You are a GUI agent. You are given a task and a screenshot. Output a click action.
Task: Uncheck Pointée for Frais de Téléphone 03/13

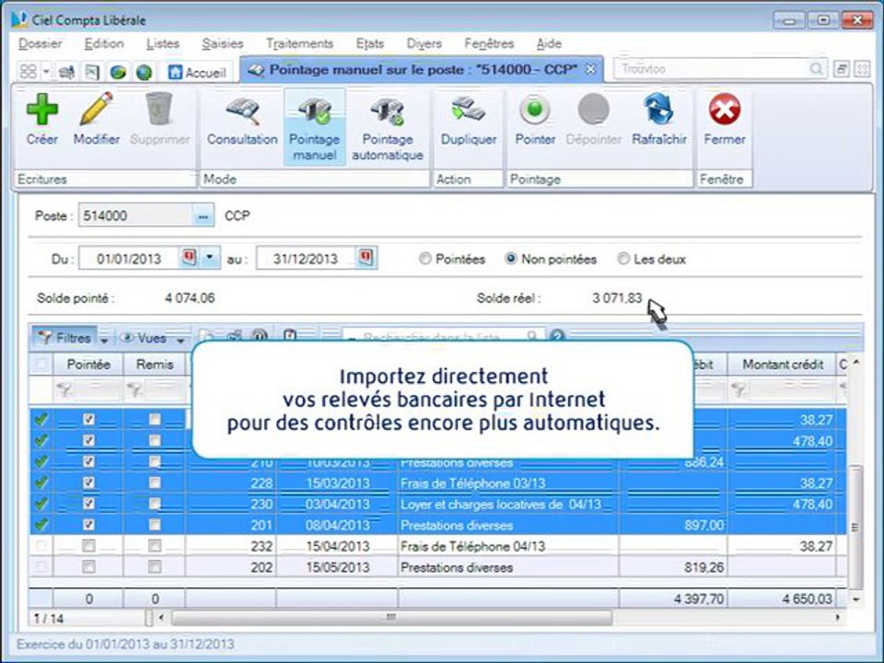tap(88, 483)
